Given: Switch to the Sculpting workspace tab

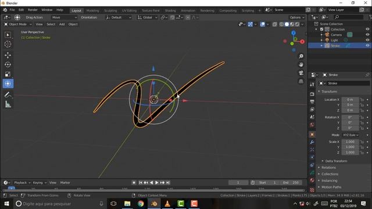Looking at the screenshot, I should [110, 10].
